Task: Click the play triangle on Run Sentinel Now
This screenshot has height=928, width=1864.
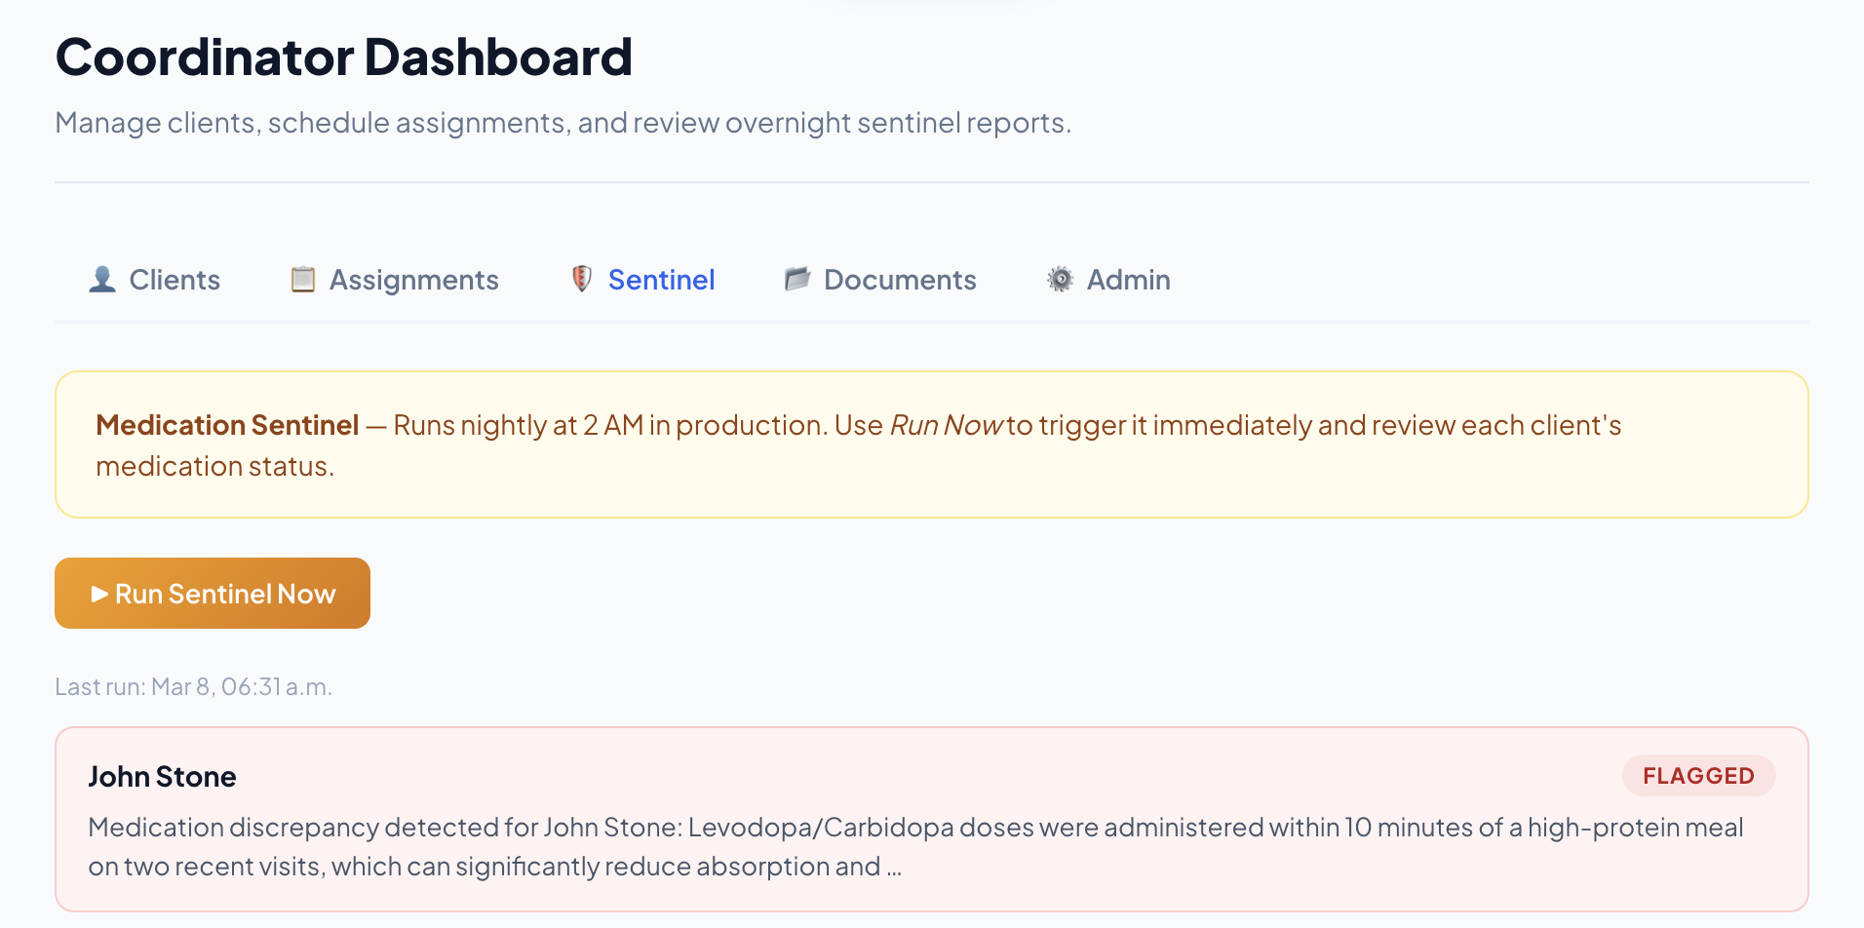Action: pyautogui.click(x=99, y=594)
